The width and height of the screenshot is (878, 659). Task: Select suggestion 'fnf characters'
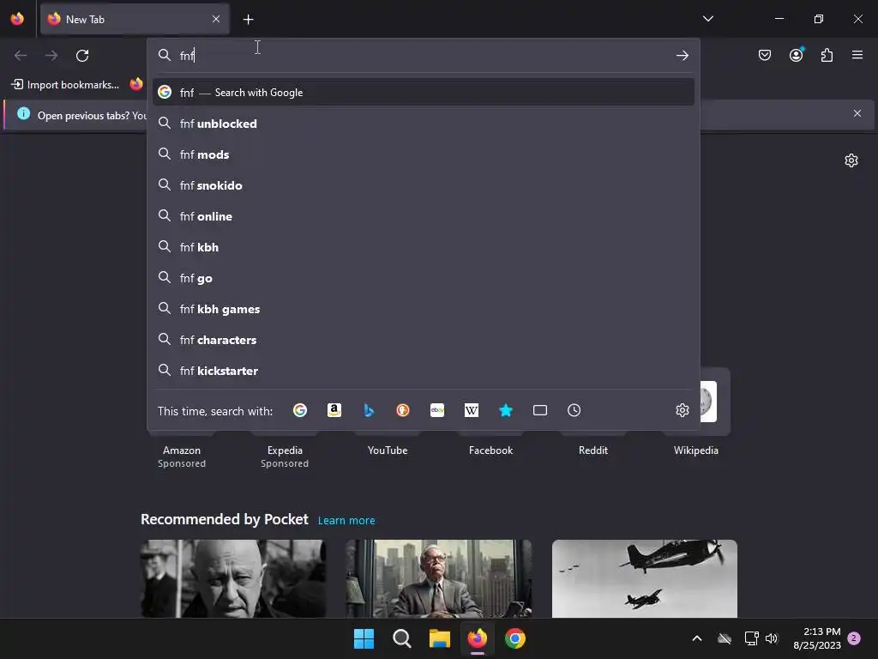424,340
